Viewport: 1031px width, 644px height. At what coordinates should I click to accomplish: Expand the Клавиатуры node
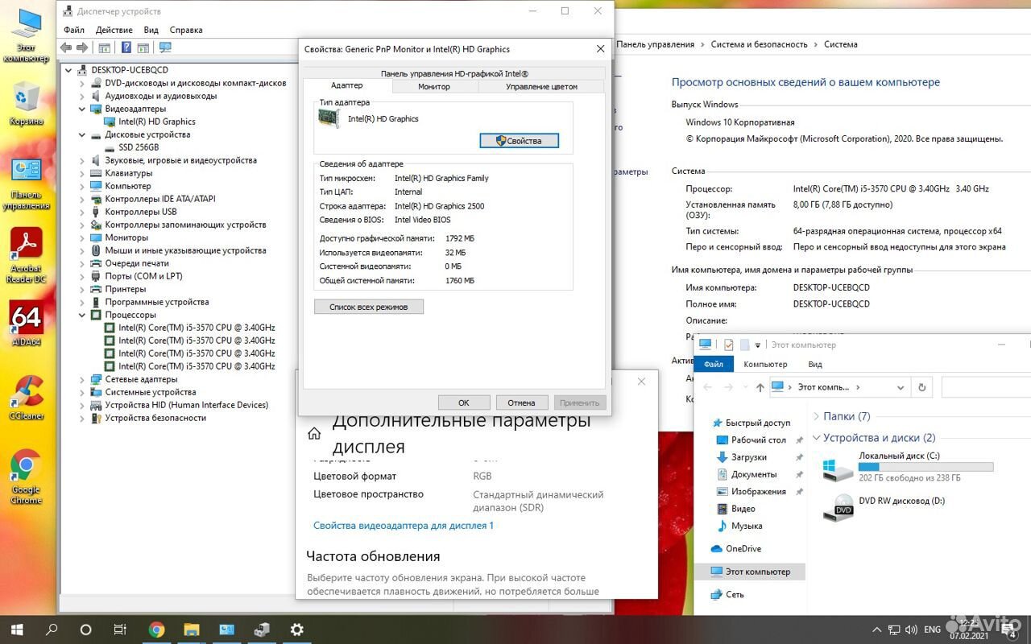(x=81, y=173)
